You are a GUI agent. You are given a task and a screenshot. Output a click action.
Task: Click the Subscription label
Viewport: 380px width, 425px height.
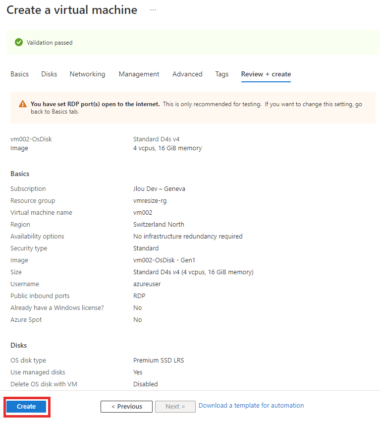[x=28, y=188]
